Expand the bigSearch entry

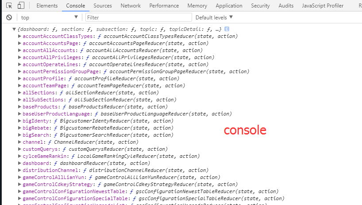(19, 135)
